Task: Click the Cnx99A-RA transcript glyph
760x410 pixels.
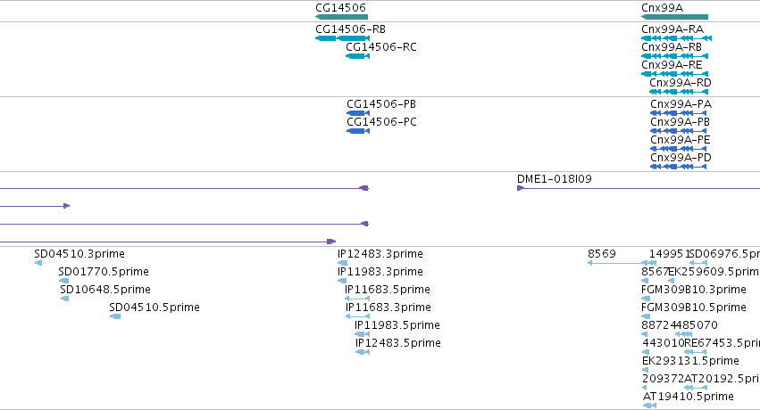Action: tap(676, 38)
